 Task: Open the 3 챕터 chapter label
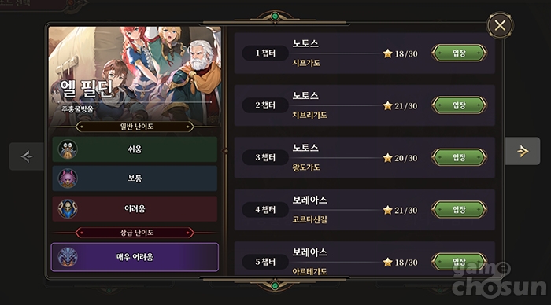point(265,157)
